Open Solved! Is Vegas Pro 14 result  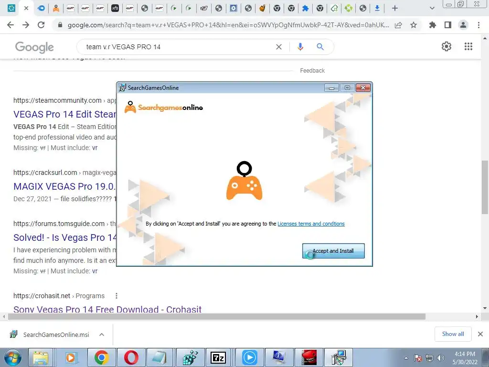click(65, 237)
